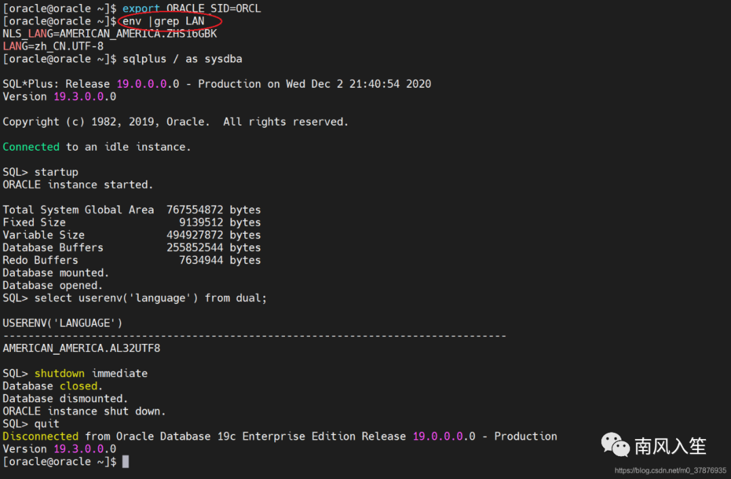Viewport: 731px width, 479px height.
Task: Click the Fixed Size value 9139512
Action: pos(202,222)
